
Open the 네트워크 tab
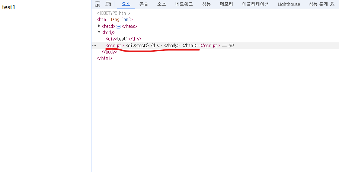point(184,4)
